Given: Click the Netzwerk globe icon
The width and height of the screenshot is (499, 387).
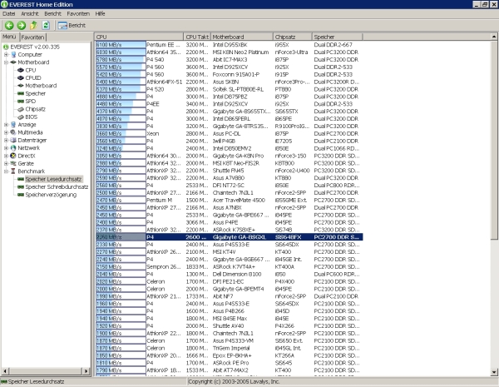Looking at the screenshot, I should 13,148.
